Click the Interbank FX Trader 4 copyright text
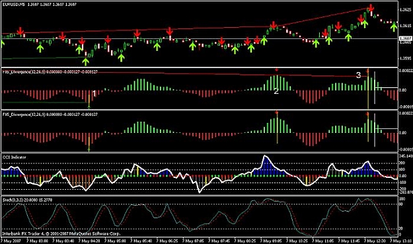 (61, 233)
